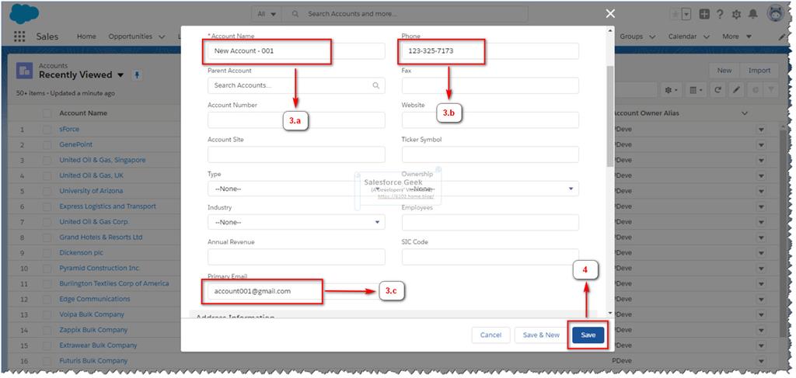Open the Industry picklist
This screenshot has width=796, height=378.
pos(296,222)
